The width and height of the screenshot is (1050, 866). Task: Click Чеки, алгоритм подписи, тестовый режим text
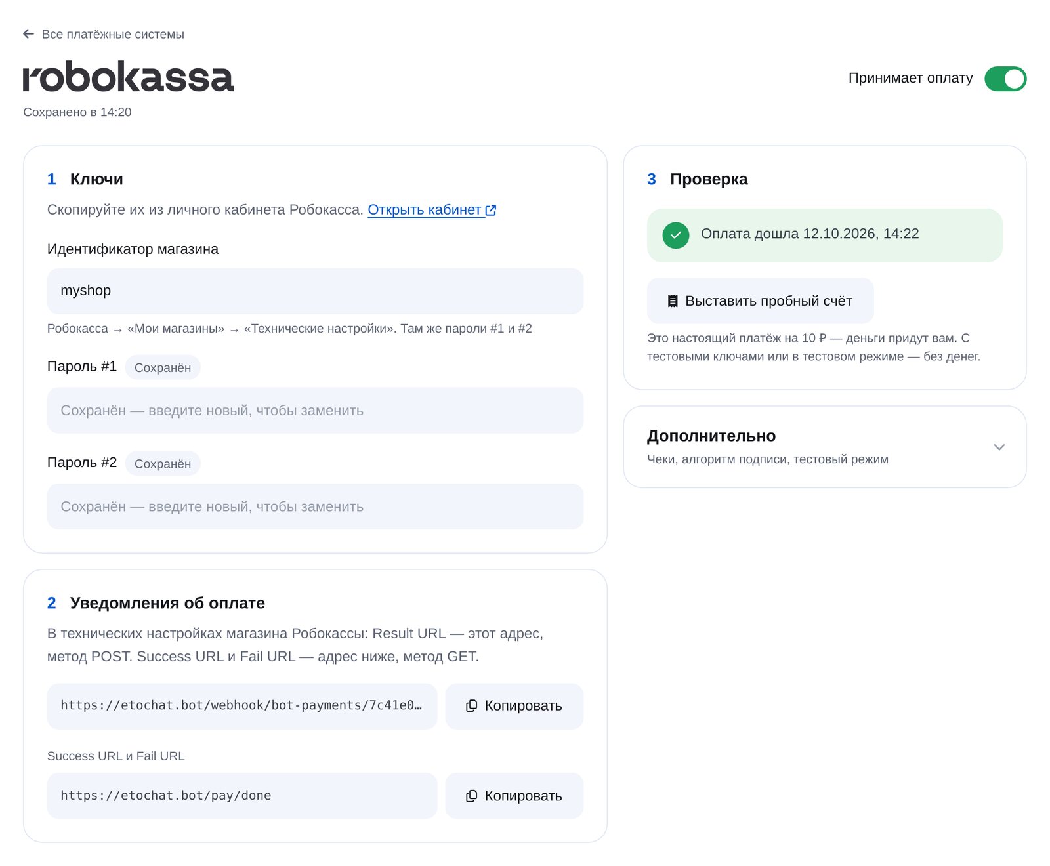click(768, 459)
